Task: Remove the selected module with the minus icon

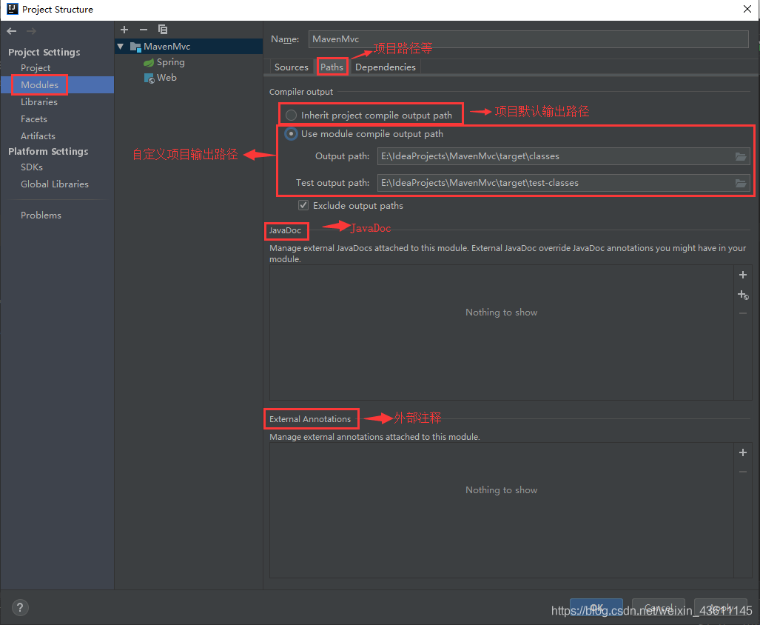Action: [x=144, y=30]
